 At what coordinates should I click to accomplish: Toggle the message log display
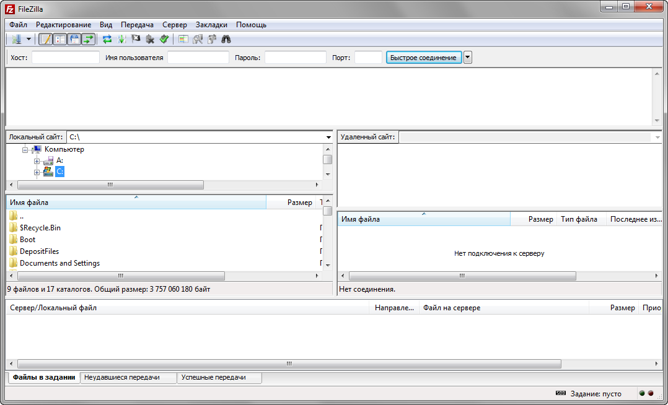[46, 39]
